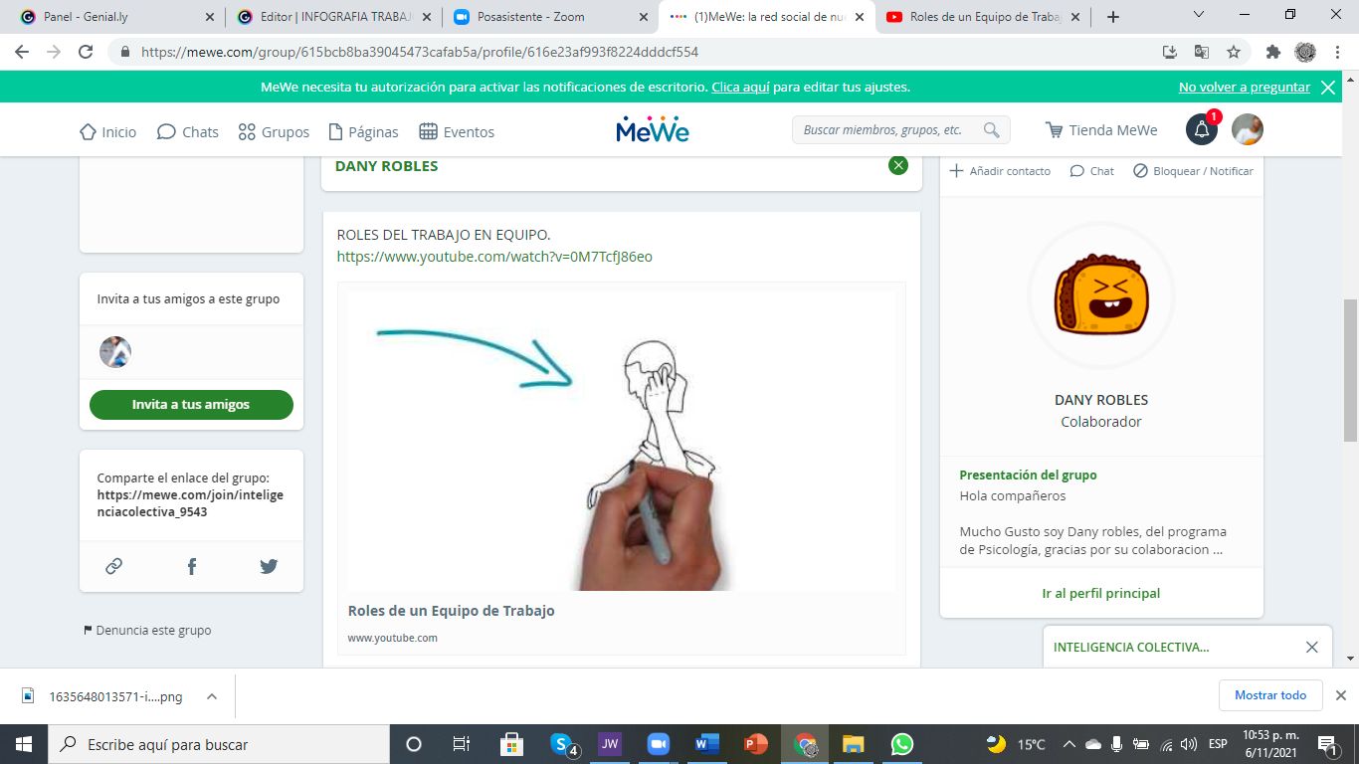
Task: Switch to the Posasistente - Zoom tab
Action: click(550, 17)
